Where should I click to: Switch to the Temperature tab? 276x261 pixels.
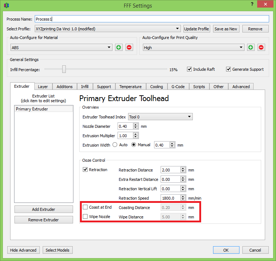click(131, 87)
